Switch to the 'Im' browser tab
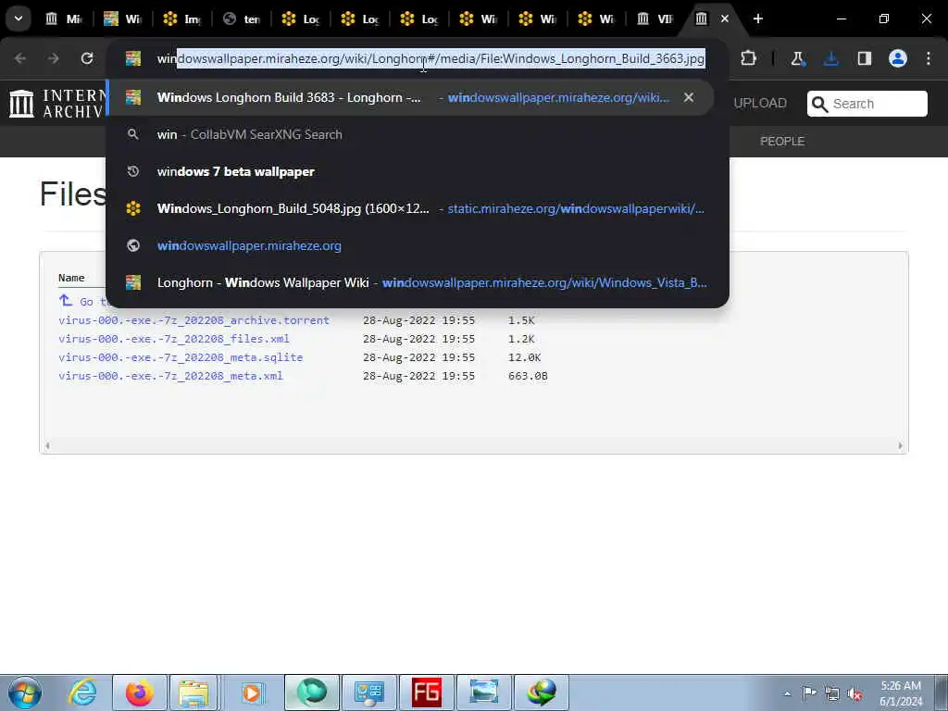The width and height of the screenshot is (948, 711). click(182, 19)
